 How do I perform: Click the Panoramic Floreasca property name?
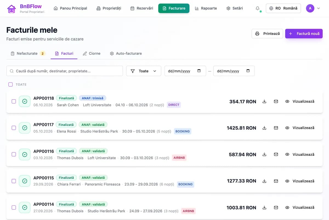point(103,184)
